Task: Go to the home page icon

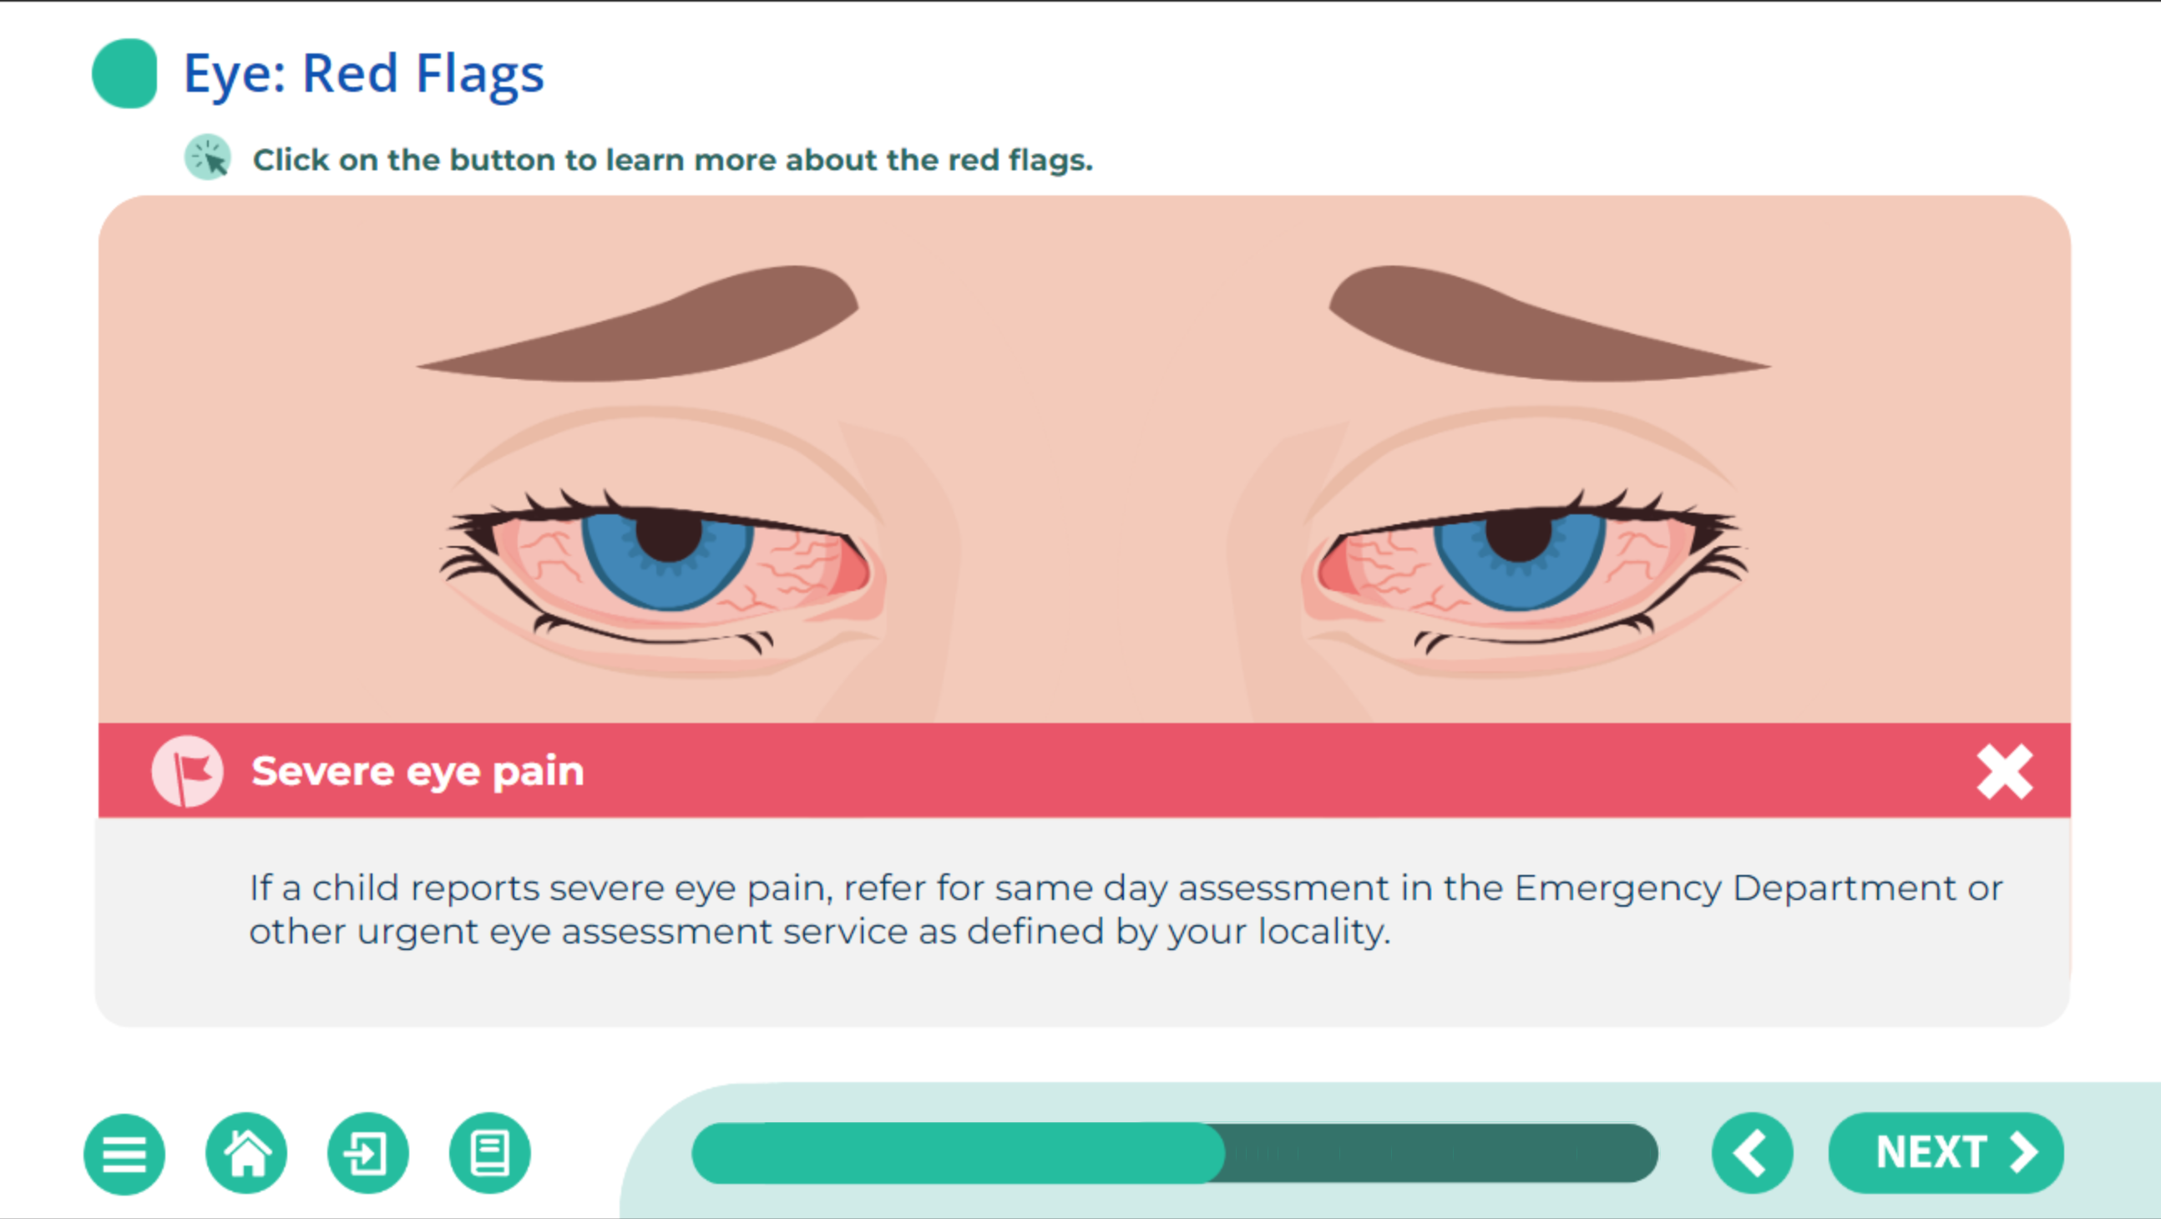Action: pyautogui.click(x=245, y=1154)
